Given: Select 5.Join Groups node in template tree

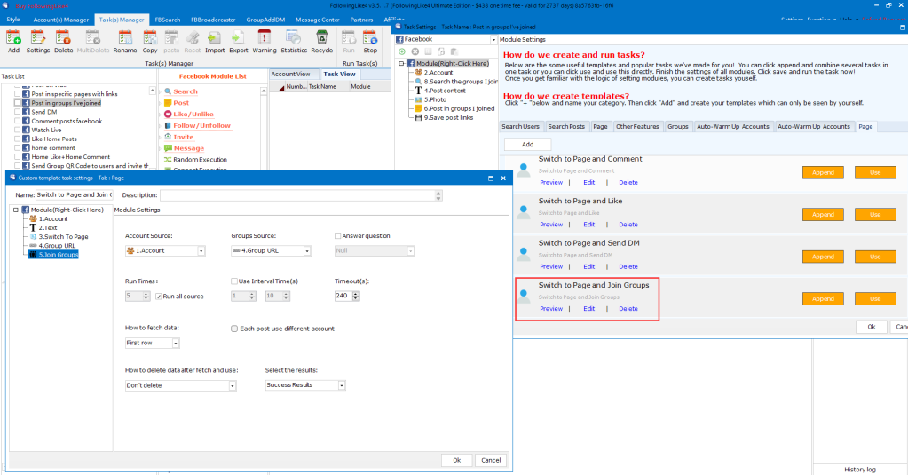Looking at the screenshot, I should (x=58, y=255).
